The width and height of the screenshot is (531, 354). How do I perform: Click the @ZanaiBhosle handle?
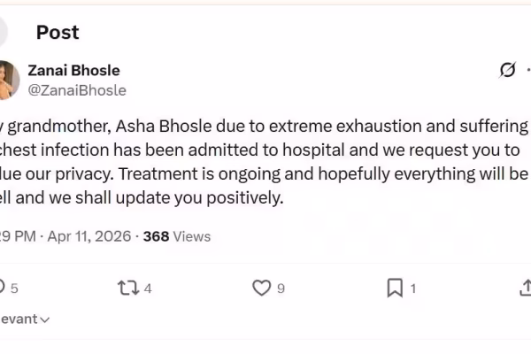78,90
